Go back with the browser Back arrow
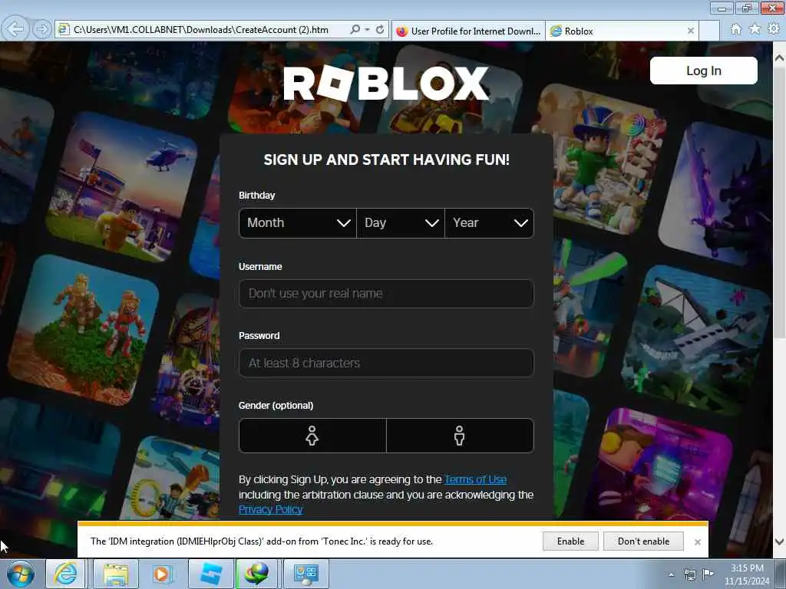 15,29
